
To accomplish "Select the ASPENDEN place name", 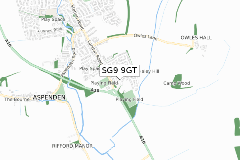I will (49, 97).
